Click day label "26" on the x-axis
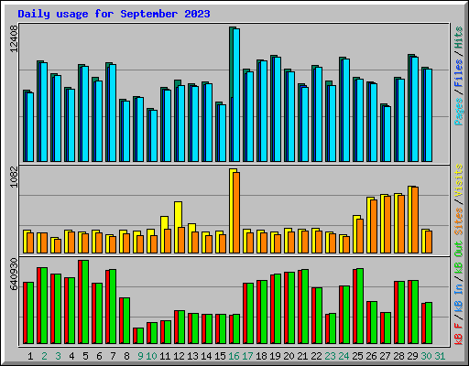Screen dimensions: 469x366 [x=371, y=356]
